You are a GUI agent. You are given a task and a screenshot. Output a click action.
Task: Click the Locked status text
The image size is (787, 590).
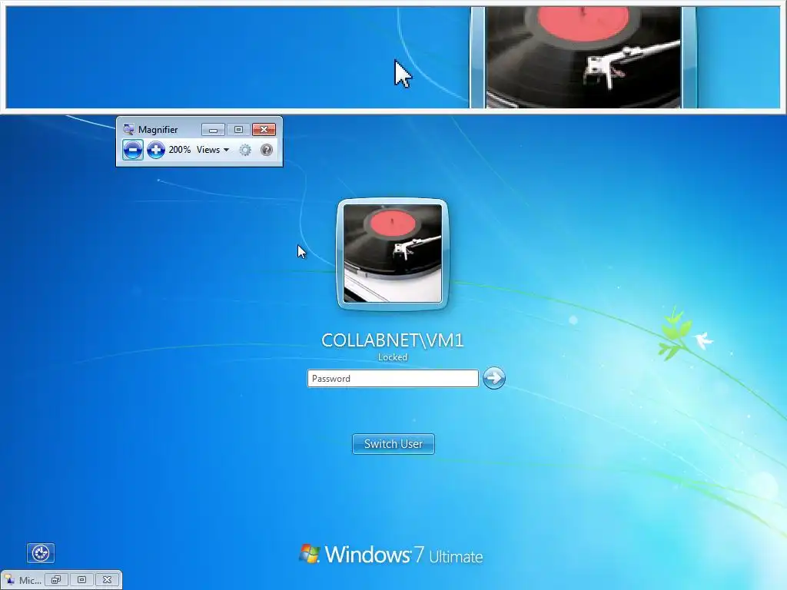[393, 357]
